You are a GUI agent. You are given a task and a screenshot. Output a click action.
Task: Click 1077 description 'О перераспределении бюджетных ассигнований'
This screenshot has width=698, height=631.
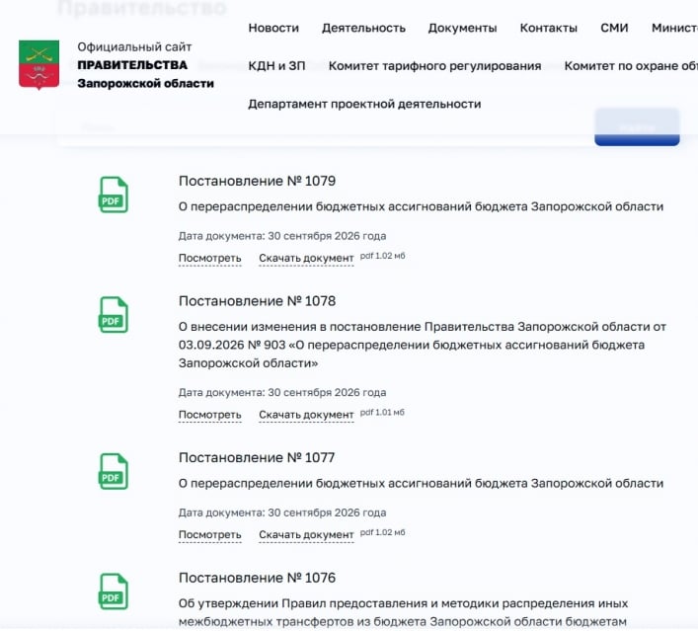click(421, 483)
